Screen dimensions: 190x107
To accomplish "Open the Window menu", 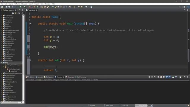I will point(47,4).
